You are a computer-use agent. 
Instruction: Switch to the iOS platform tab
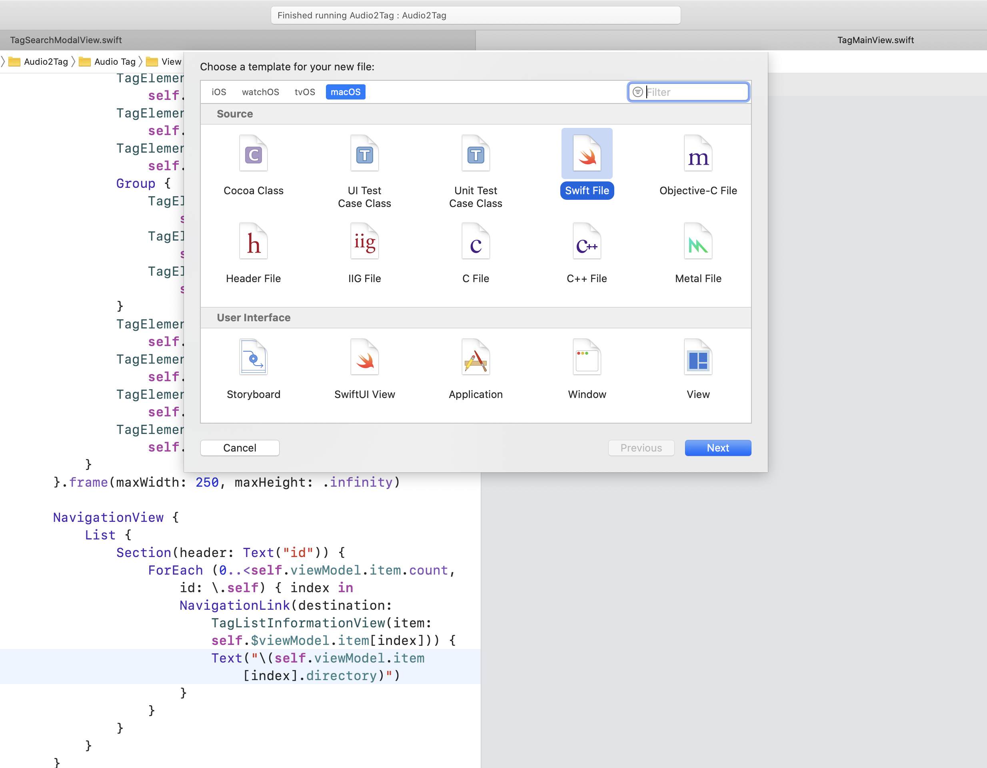point(219,92)
